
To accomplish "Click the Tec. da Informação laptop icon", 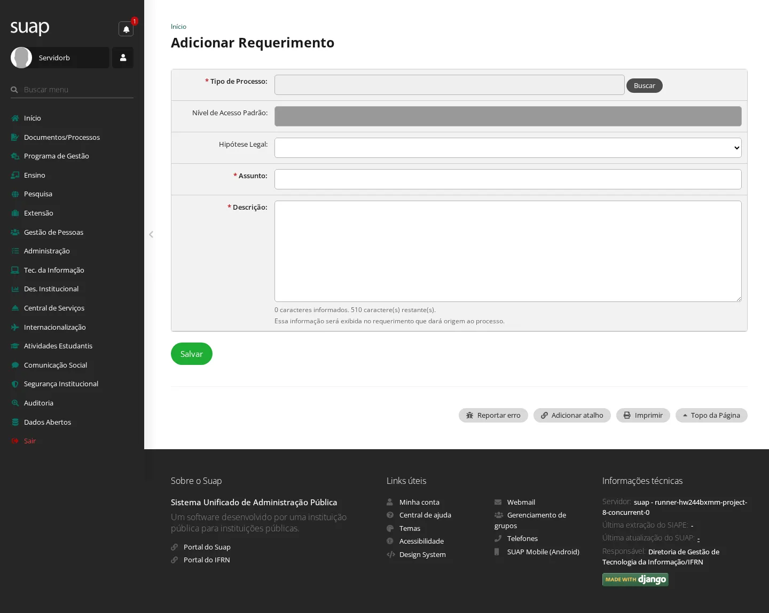I will pyautogui.click(x=15, y=270).
